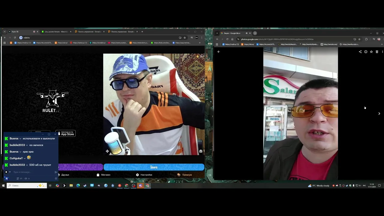This screenshot has height=216, width=384.
Task: Reload the Google Photos page
Action: coord(227,39)
